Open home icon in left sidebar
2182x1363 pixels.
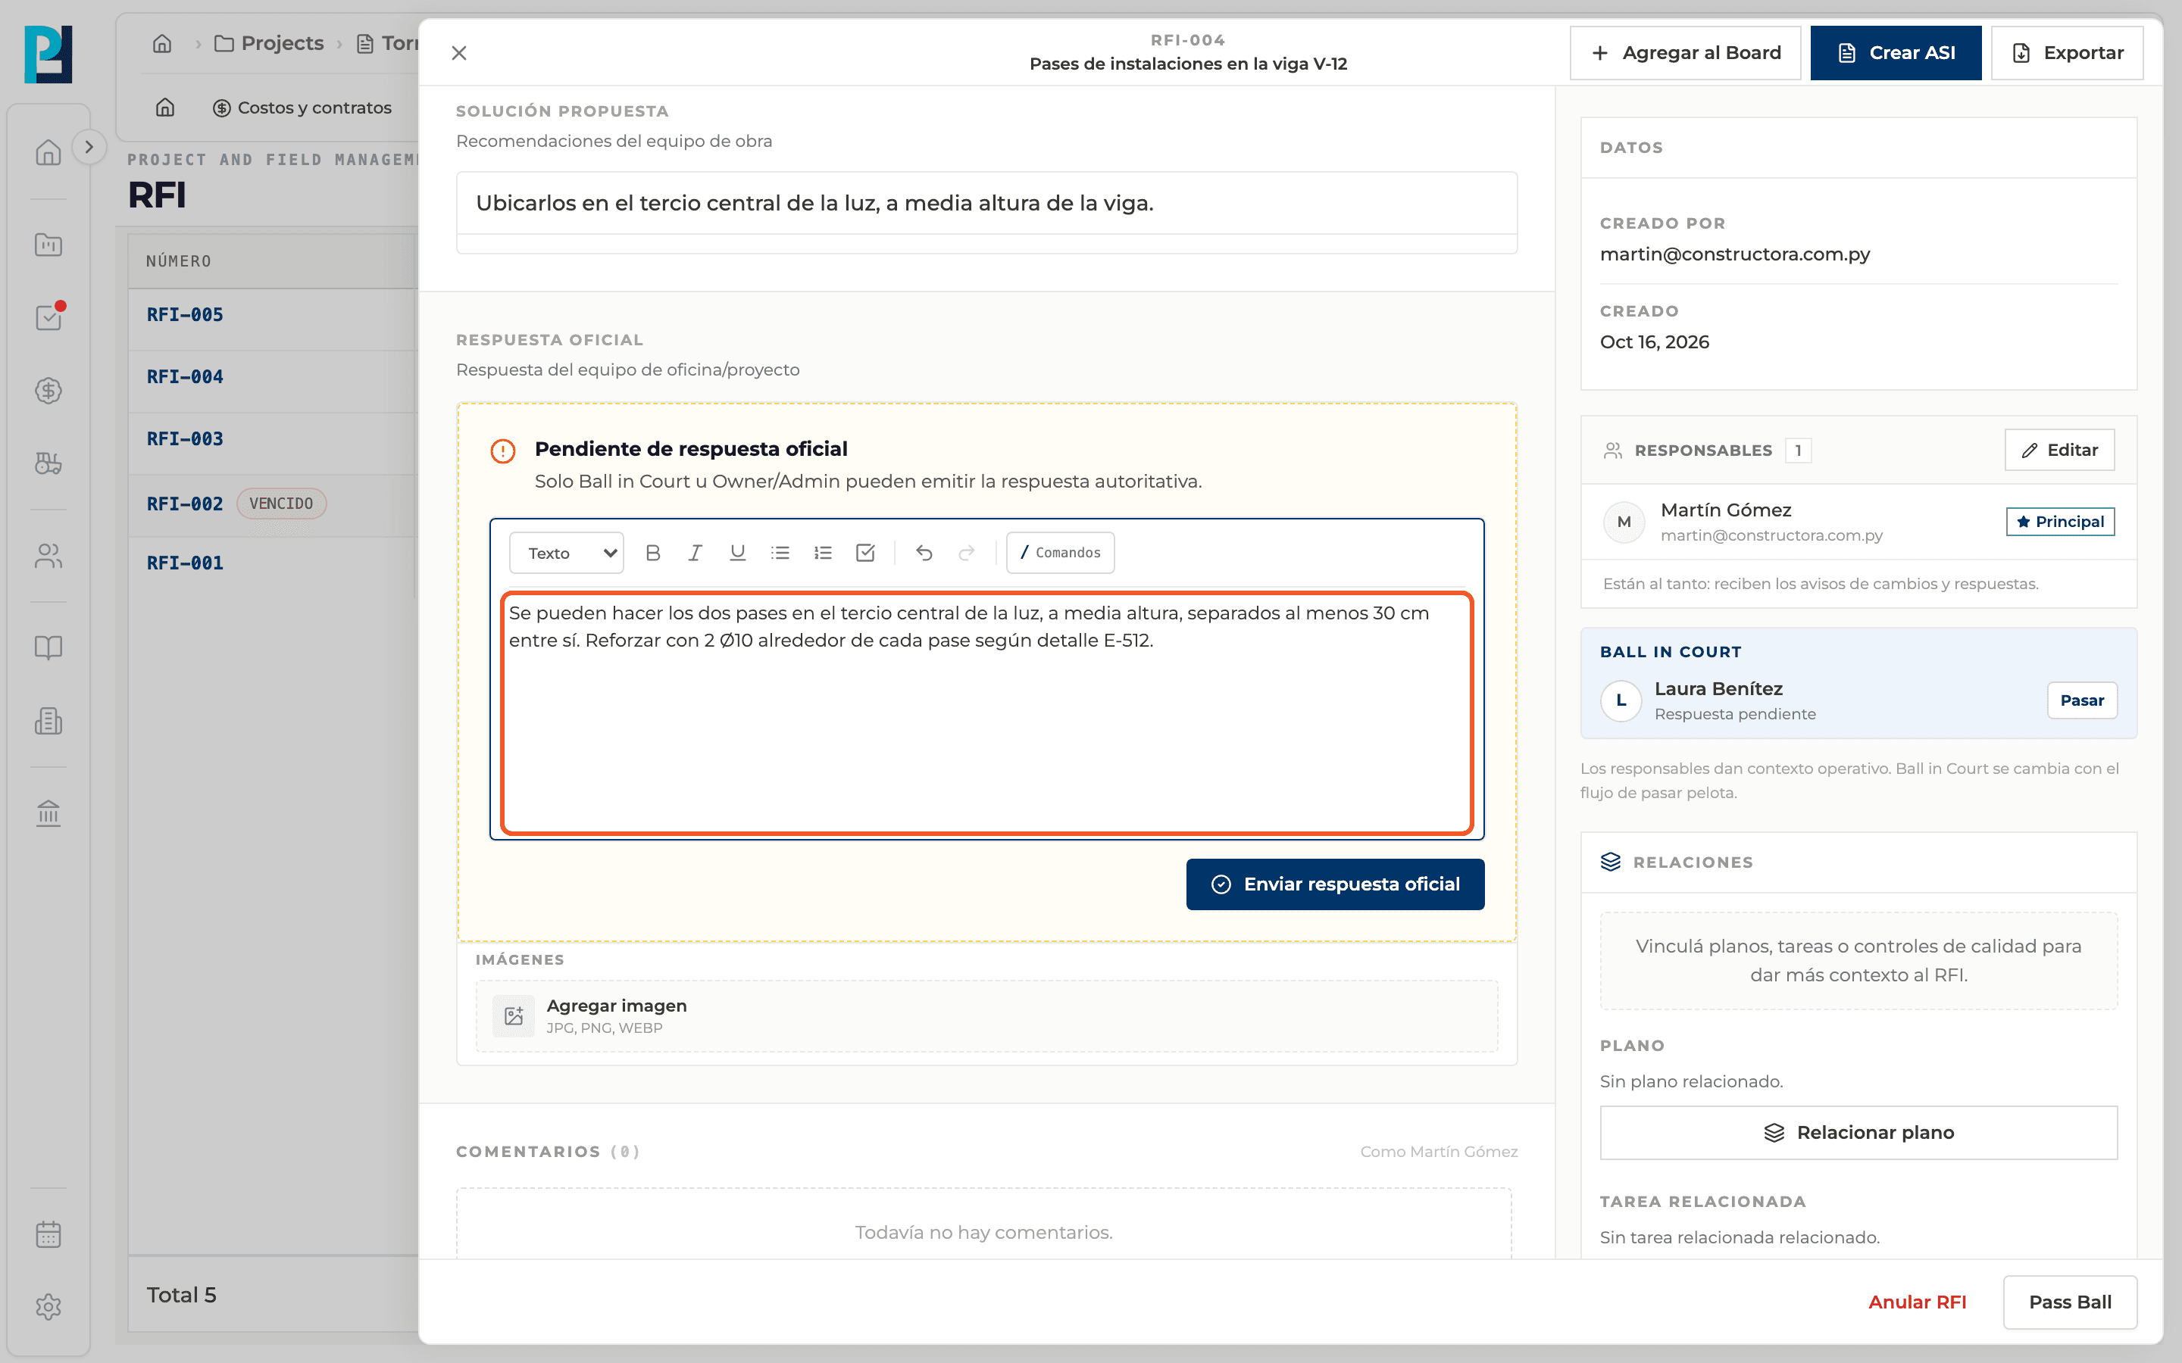(48, 152)
